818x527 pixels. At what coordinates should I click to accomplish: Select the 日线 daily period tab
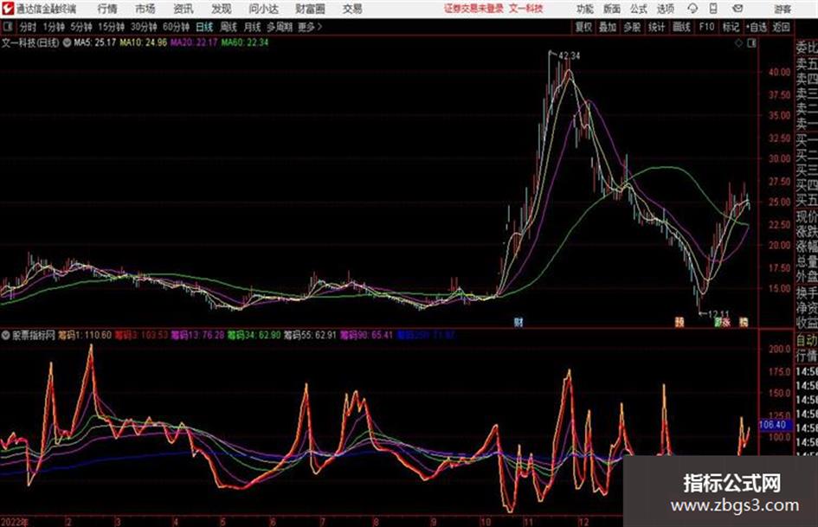(x=204, y=27)
